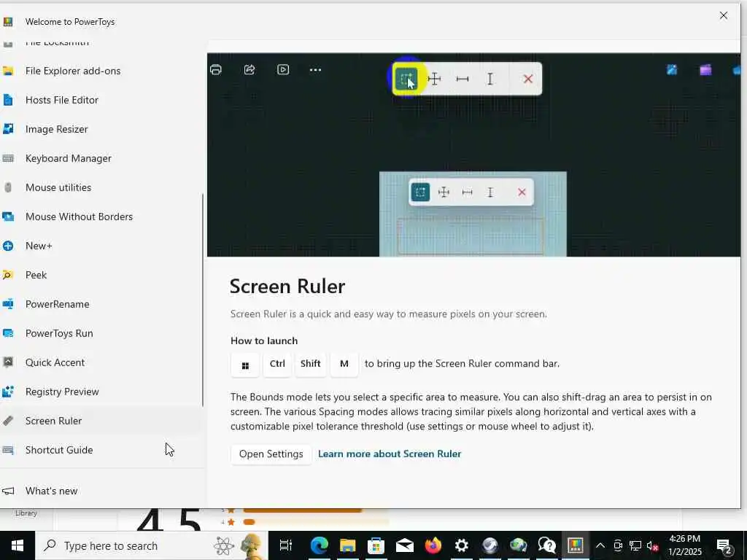Click File Explorer add-ons folder icon

pos(7,71)
